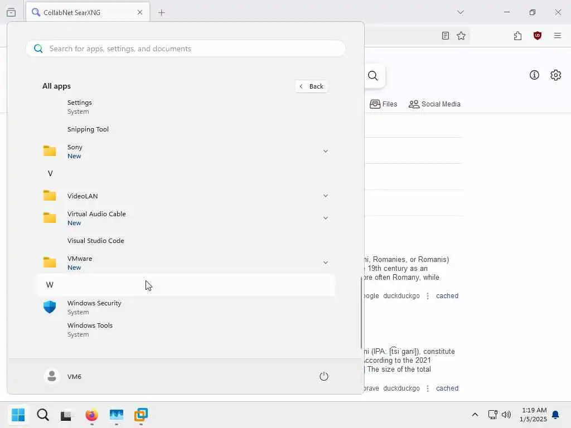
Task: Open the VM6 user account
Action: (x=63, y=376)
